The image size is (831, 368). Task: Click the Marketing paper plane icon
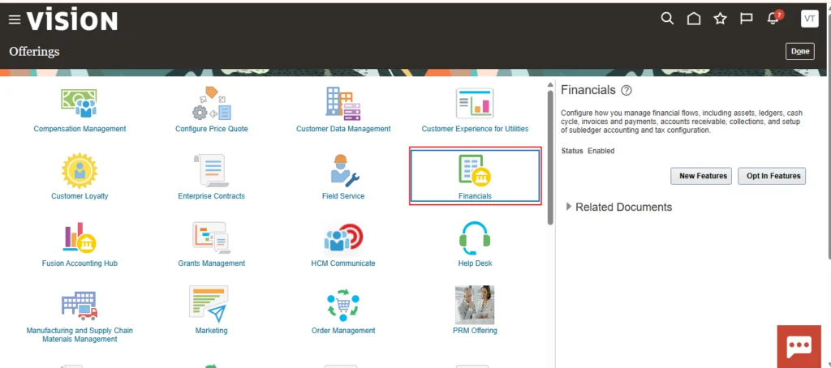pyautogui.click(x=209, y=304)
